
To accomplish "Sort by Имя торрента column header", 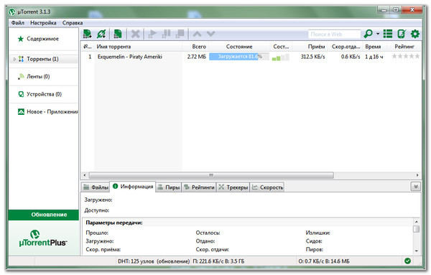I will click(x=138, y=47).
